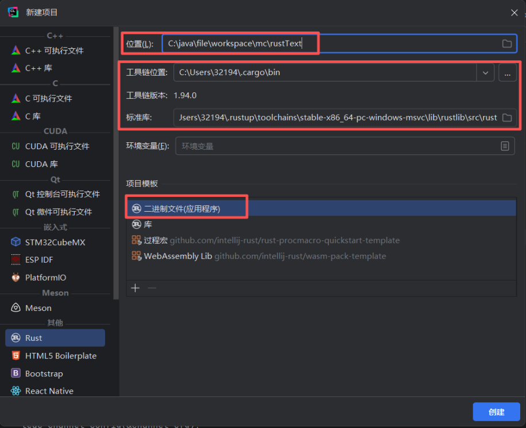Select HTML5 Boilerplate project type
Viewport: 526px width, 428px height.
click(x=55, y=356)
